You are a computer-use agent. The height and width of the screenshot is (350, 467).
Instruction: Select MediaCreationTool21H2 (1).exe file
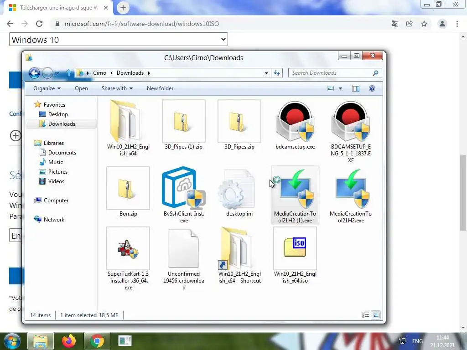(x=295, y=195)
